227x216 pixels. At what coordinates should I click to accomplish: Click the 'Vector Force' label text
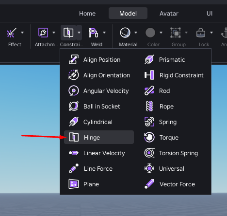tap(177, 184)
